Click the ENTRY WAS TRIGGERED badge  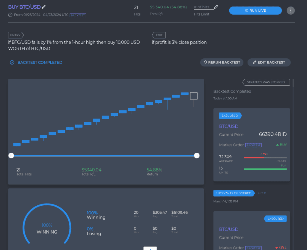point(234,193)
